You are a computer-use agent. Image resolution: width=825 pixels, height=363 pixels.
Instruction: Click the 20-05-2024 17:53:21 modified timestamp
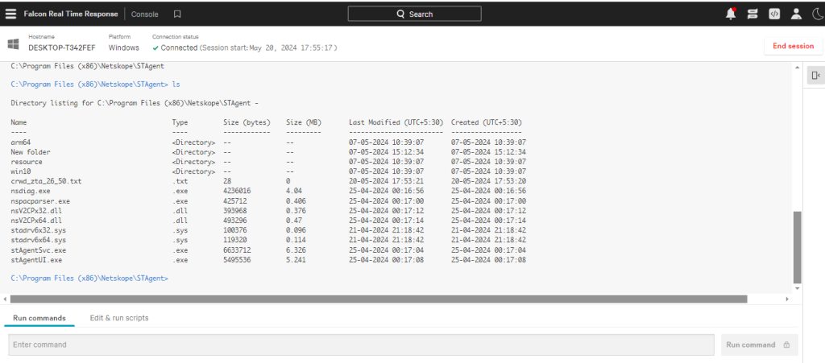[386, 181]
